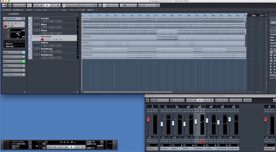Screen dimensions: 276x152
Task: Mute EBass channel in MixConsole
Action: [174, 110]
